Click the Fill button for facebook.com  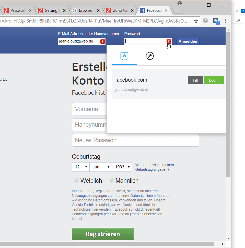pyautogui.click(x=195, y=80)
